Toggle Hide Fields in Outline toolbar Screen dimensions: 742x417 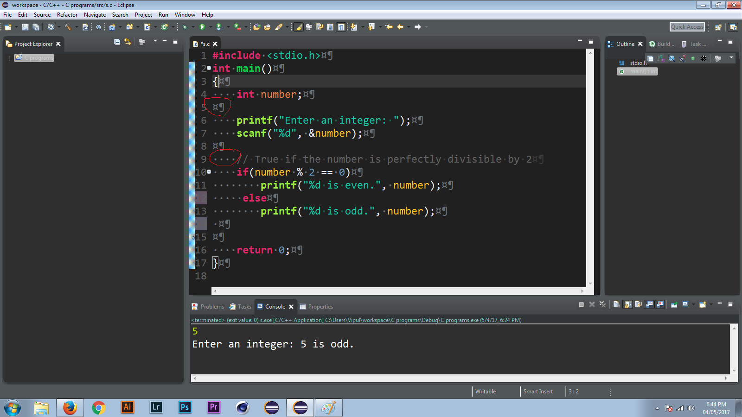(x=672, y=58)
